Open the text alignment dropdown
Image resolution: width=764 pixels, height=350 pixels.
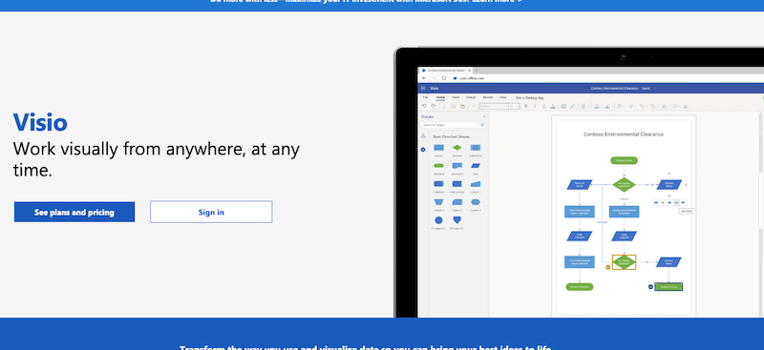(584, 106)
